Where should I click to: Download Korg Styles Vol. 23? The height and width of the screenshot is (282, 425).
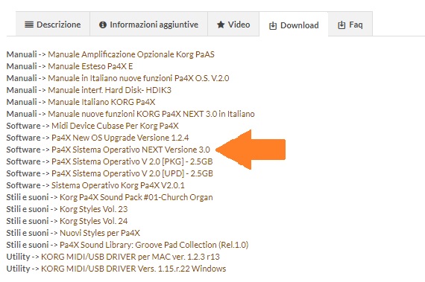[x=93, y=209]
